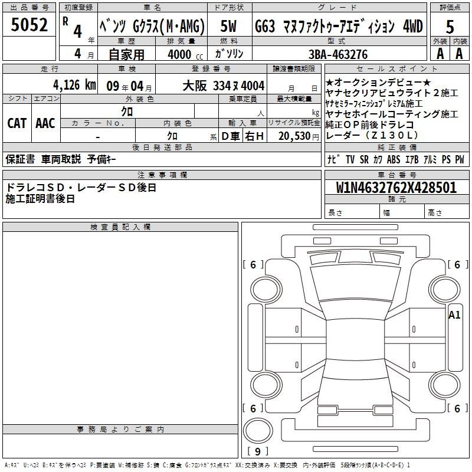
Task: Click the CAT shift type cell
Action: pos(17,123)
